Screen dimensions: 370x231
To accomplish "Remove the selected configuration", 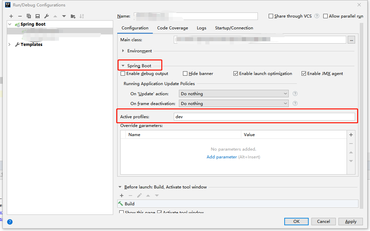I will pyautogui.click(x=20, y=16).
